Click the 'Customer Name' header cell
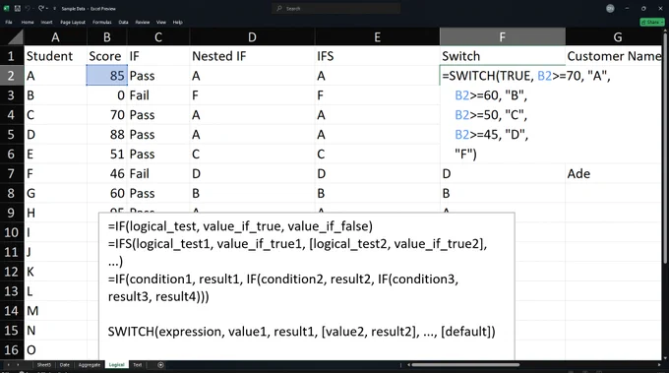Viewport: 669px width, 373px height. (614, 56)
